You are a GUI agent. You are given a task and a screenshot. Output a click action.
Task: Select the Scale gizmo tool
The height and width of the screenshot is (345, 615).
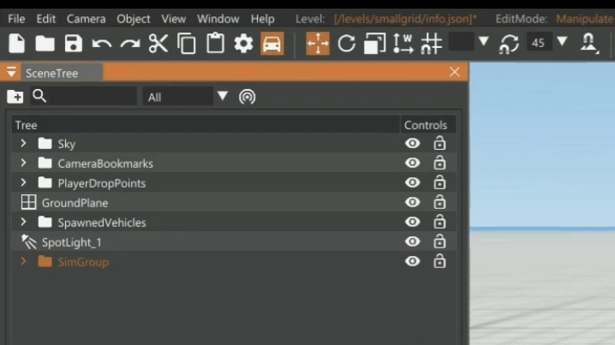pyautogui.click(x=374, y=43)
